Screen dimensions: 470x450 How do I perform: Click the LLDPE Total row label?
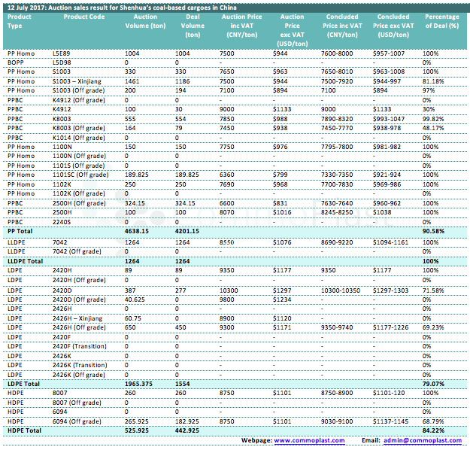click(27, 260)
